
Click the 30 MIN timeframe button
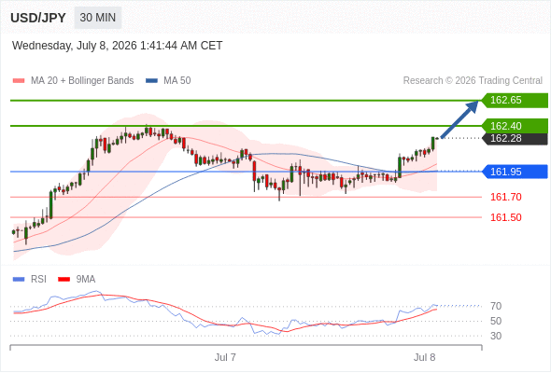pyautogui.click(x=98, y=18)
